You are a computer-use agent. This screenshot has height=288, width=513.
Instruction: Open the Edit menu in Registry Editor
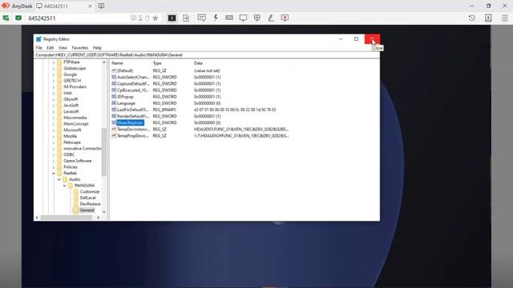[x=50, y=48]
